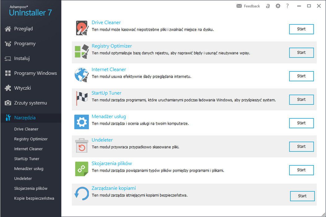Select Zrzuty systemu in sidebar
This screenshot has height=217, width=326.
coord(31,103)
